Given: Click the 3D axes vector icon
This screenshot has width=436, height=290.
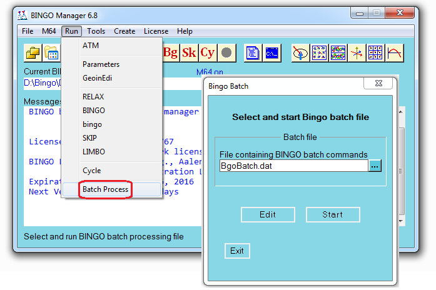Looking at the screenshot, I should (x=357, y=52).
